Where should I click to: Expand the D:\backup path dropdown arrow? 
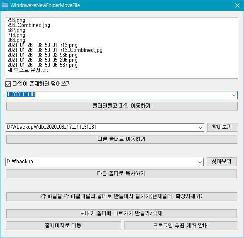[200, 162]
